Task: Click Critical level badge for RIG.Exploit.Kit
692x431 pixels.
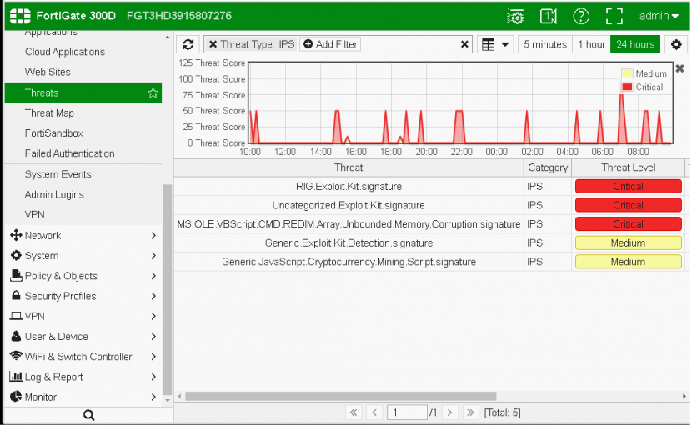Action: (628, 187)
